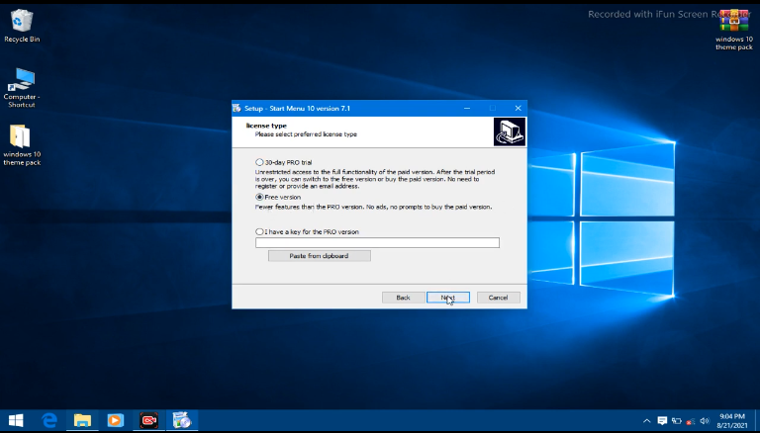
Task: Open the screen recorder taskbar icon
Action: click(148, 420)
